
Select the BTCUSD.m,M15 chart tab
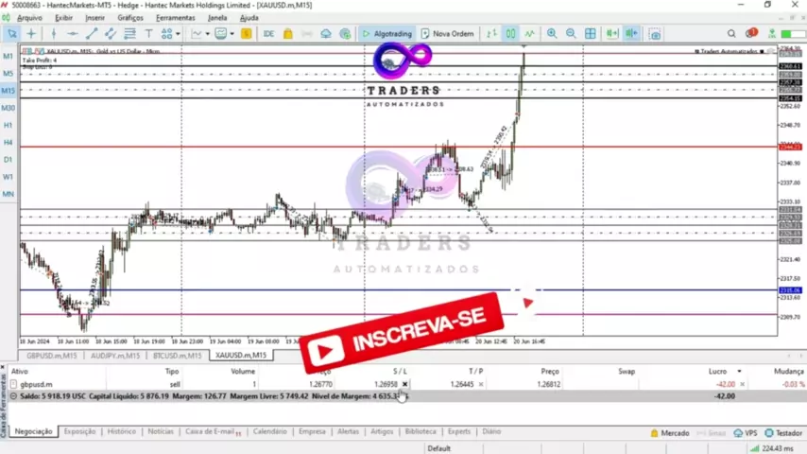(177, 356)
